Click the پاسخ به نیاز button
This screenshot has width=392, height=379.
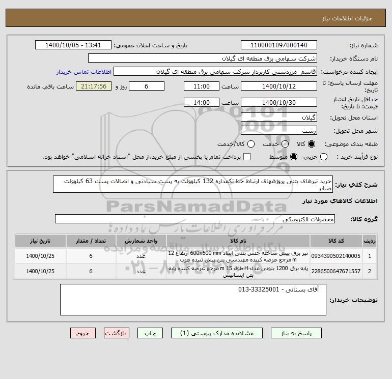[x=296, y=333]
